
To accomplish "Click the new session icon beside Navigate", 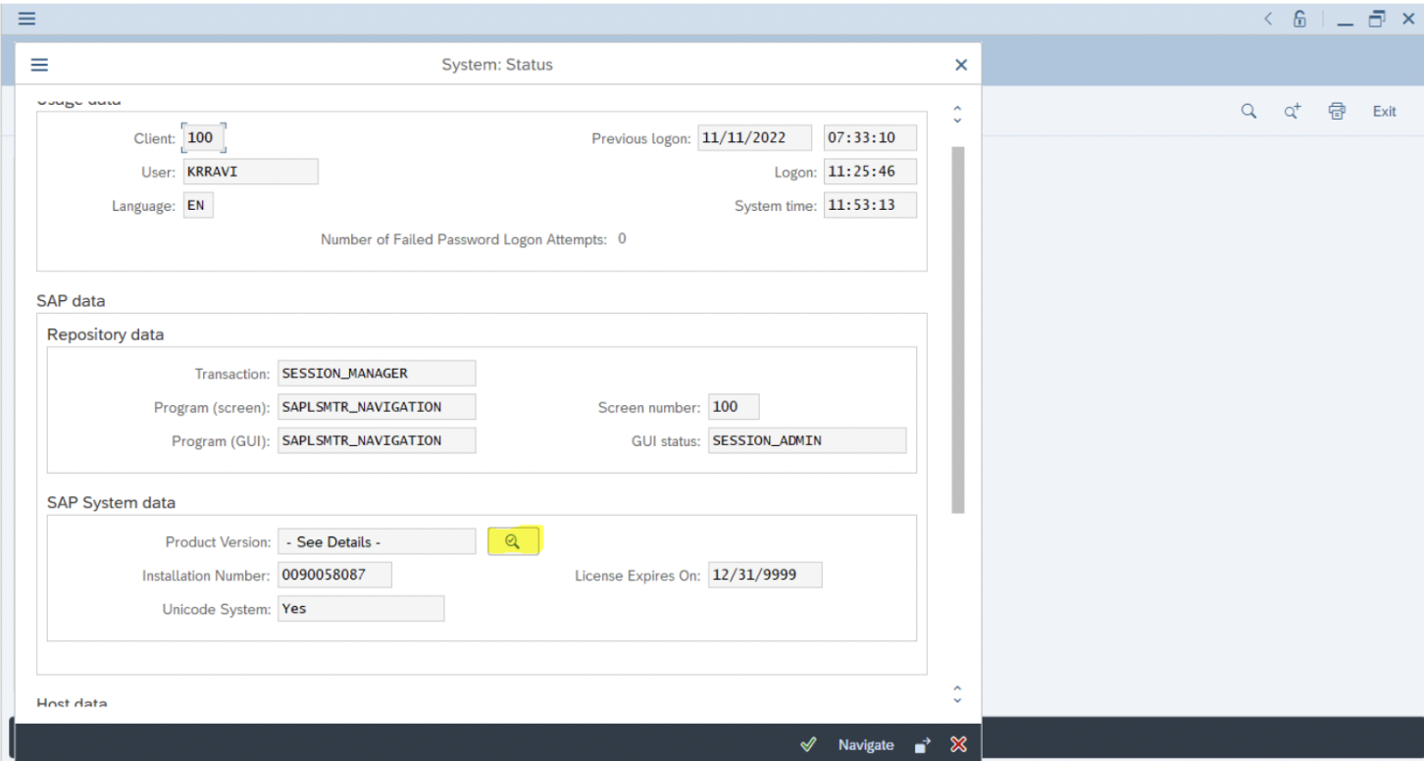I will pos(922,744).
